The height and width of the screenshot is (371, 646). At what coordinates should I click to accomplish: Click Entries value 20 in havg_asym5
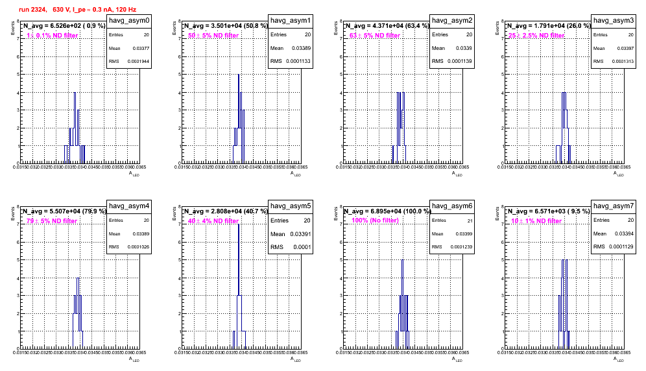click(x=307, y=221)
